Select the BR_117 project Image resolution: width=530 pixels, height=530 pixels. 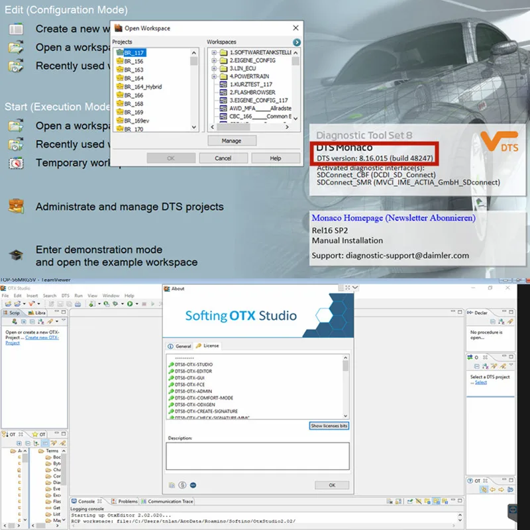point(131,53)
